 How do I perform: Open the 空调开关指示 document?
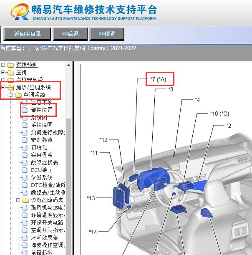click(48, 230)
